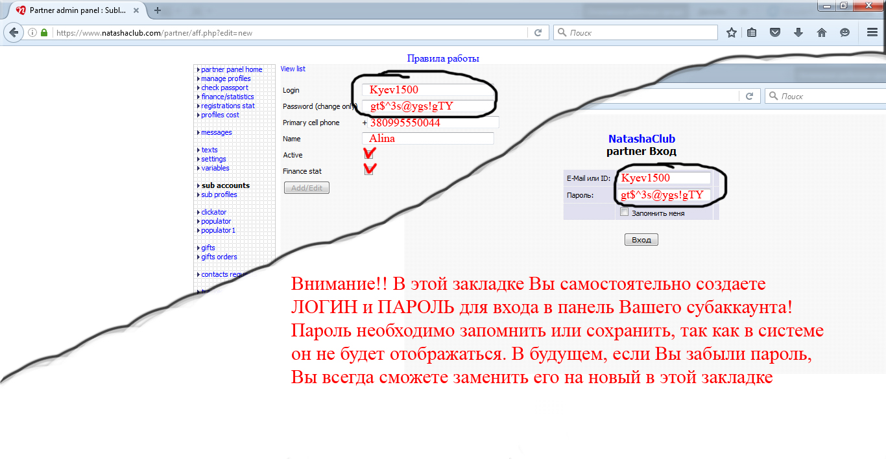
Task: Open populator1 in the sidebar
Action: tap(218, 230)
